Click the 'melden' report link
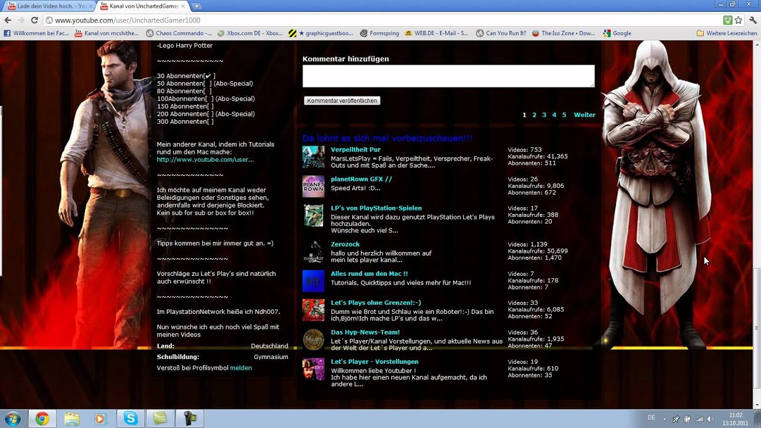The image size is (761, 428). click(x=241, y=368)
